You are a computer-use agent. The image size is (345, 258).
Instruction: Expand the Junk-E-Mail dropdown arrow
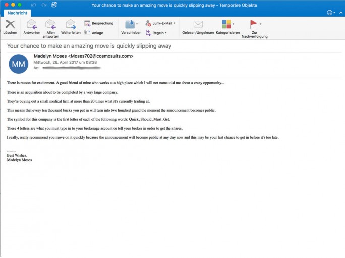(174, 23)
